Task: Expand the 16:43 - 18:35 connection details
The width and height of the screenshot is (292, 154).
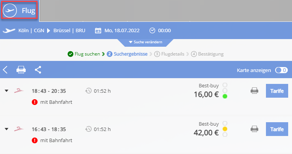Action: 7,129
